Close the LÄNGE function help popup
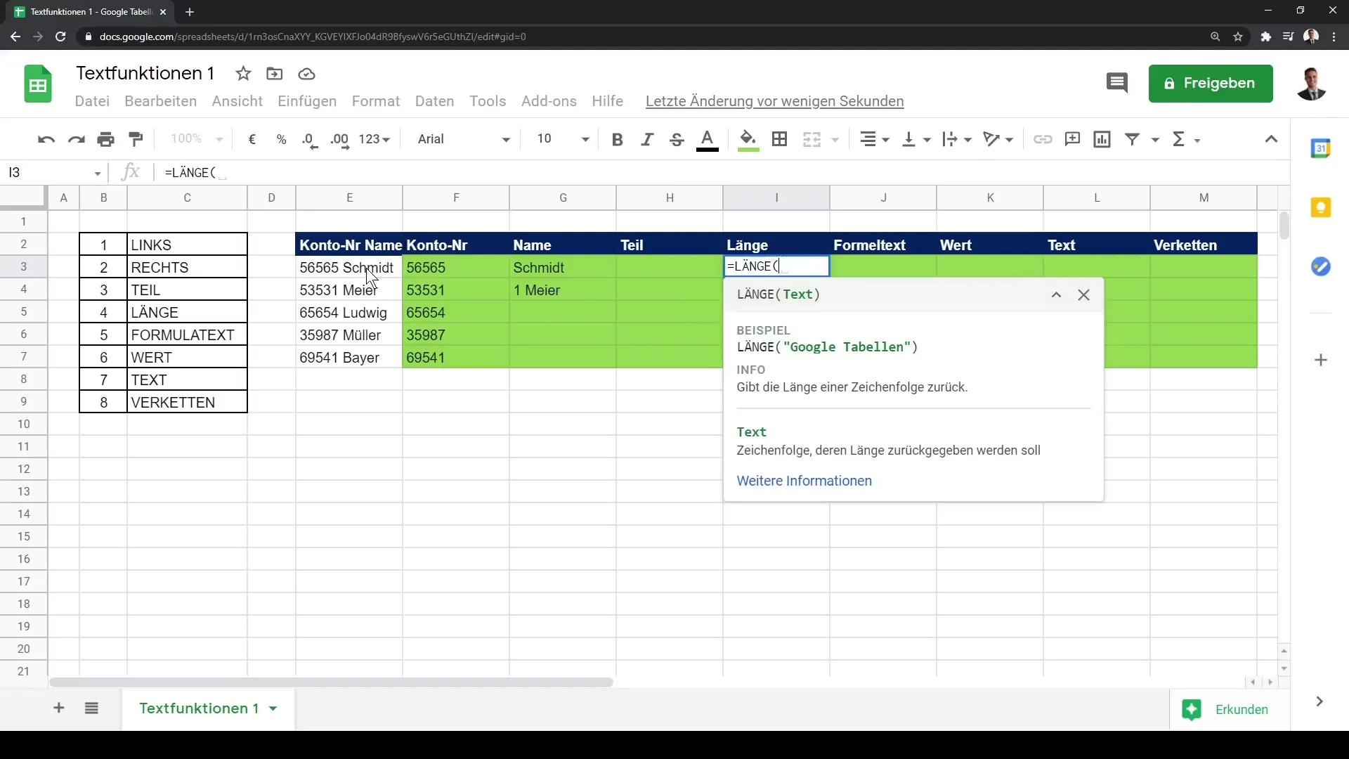The width and height of the screenshot is (1349, 759). point(1083,295)
